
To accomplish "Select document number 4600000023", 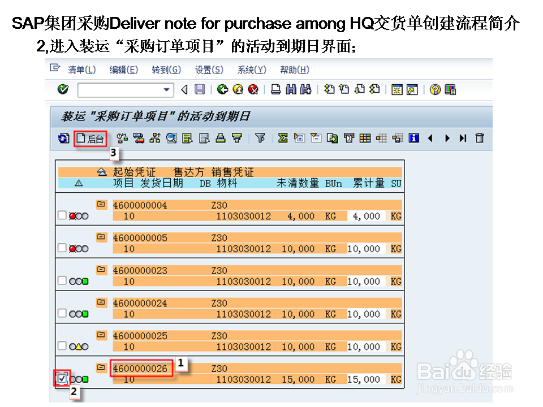I will coord(140,270).
